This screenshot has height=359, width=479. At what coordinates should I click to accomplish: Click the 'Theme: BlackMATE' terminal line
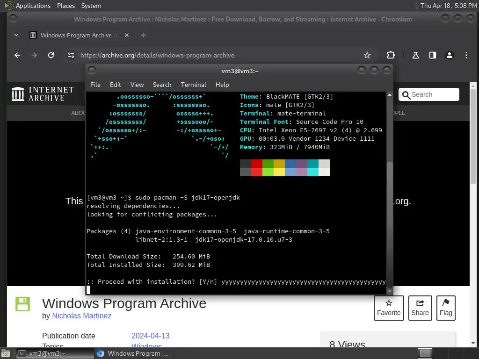[287, 96]
